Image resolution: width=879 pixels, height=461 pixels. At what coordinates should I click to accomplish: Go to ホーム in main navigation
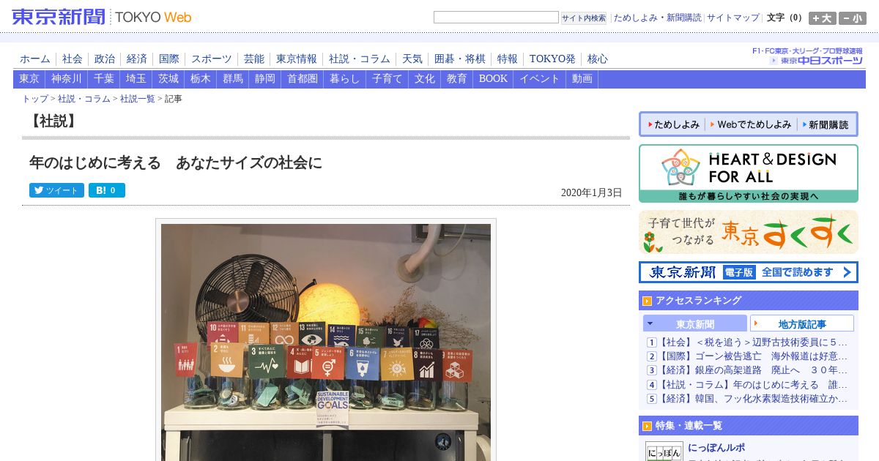pyautogui.click(x=35, y=59)
